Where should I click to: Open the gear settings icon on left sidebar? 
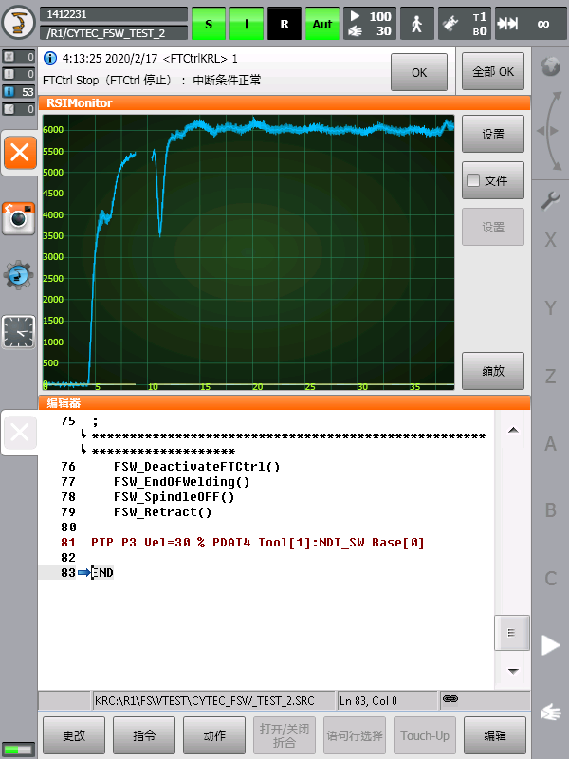pyautogui.click(x=19, y=274)
